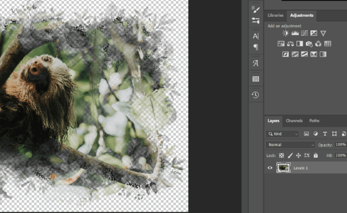Open the Normal blend mode dropdown
The width and height of the screenshot is (347, 213).
[x=290, y=145]
